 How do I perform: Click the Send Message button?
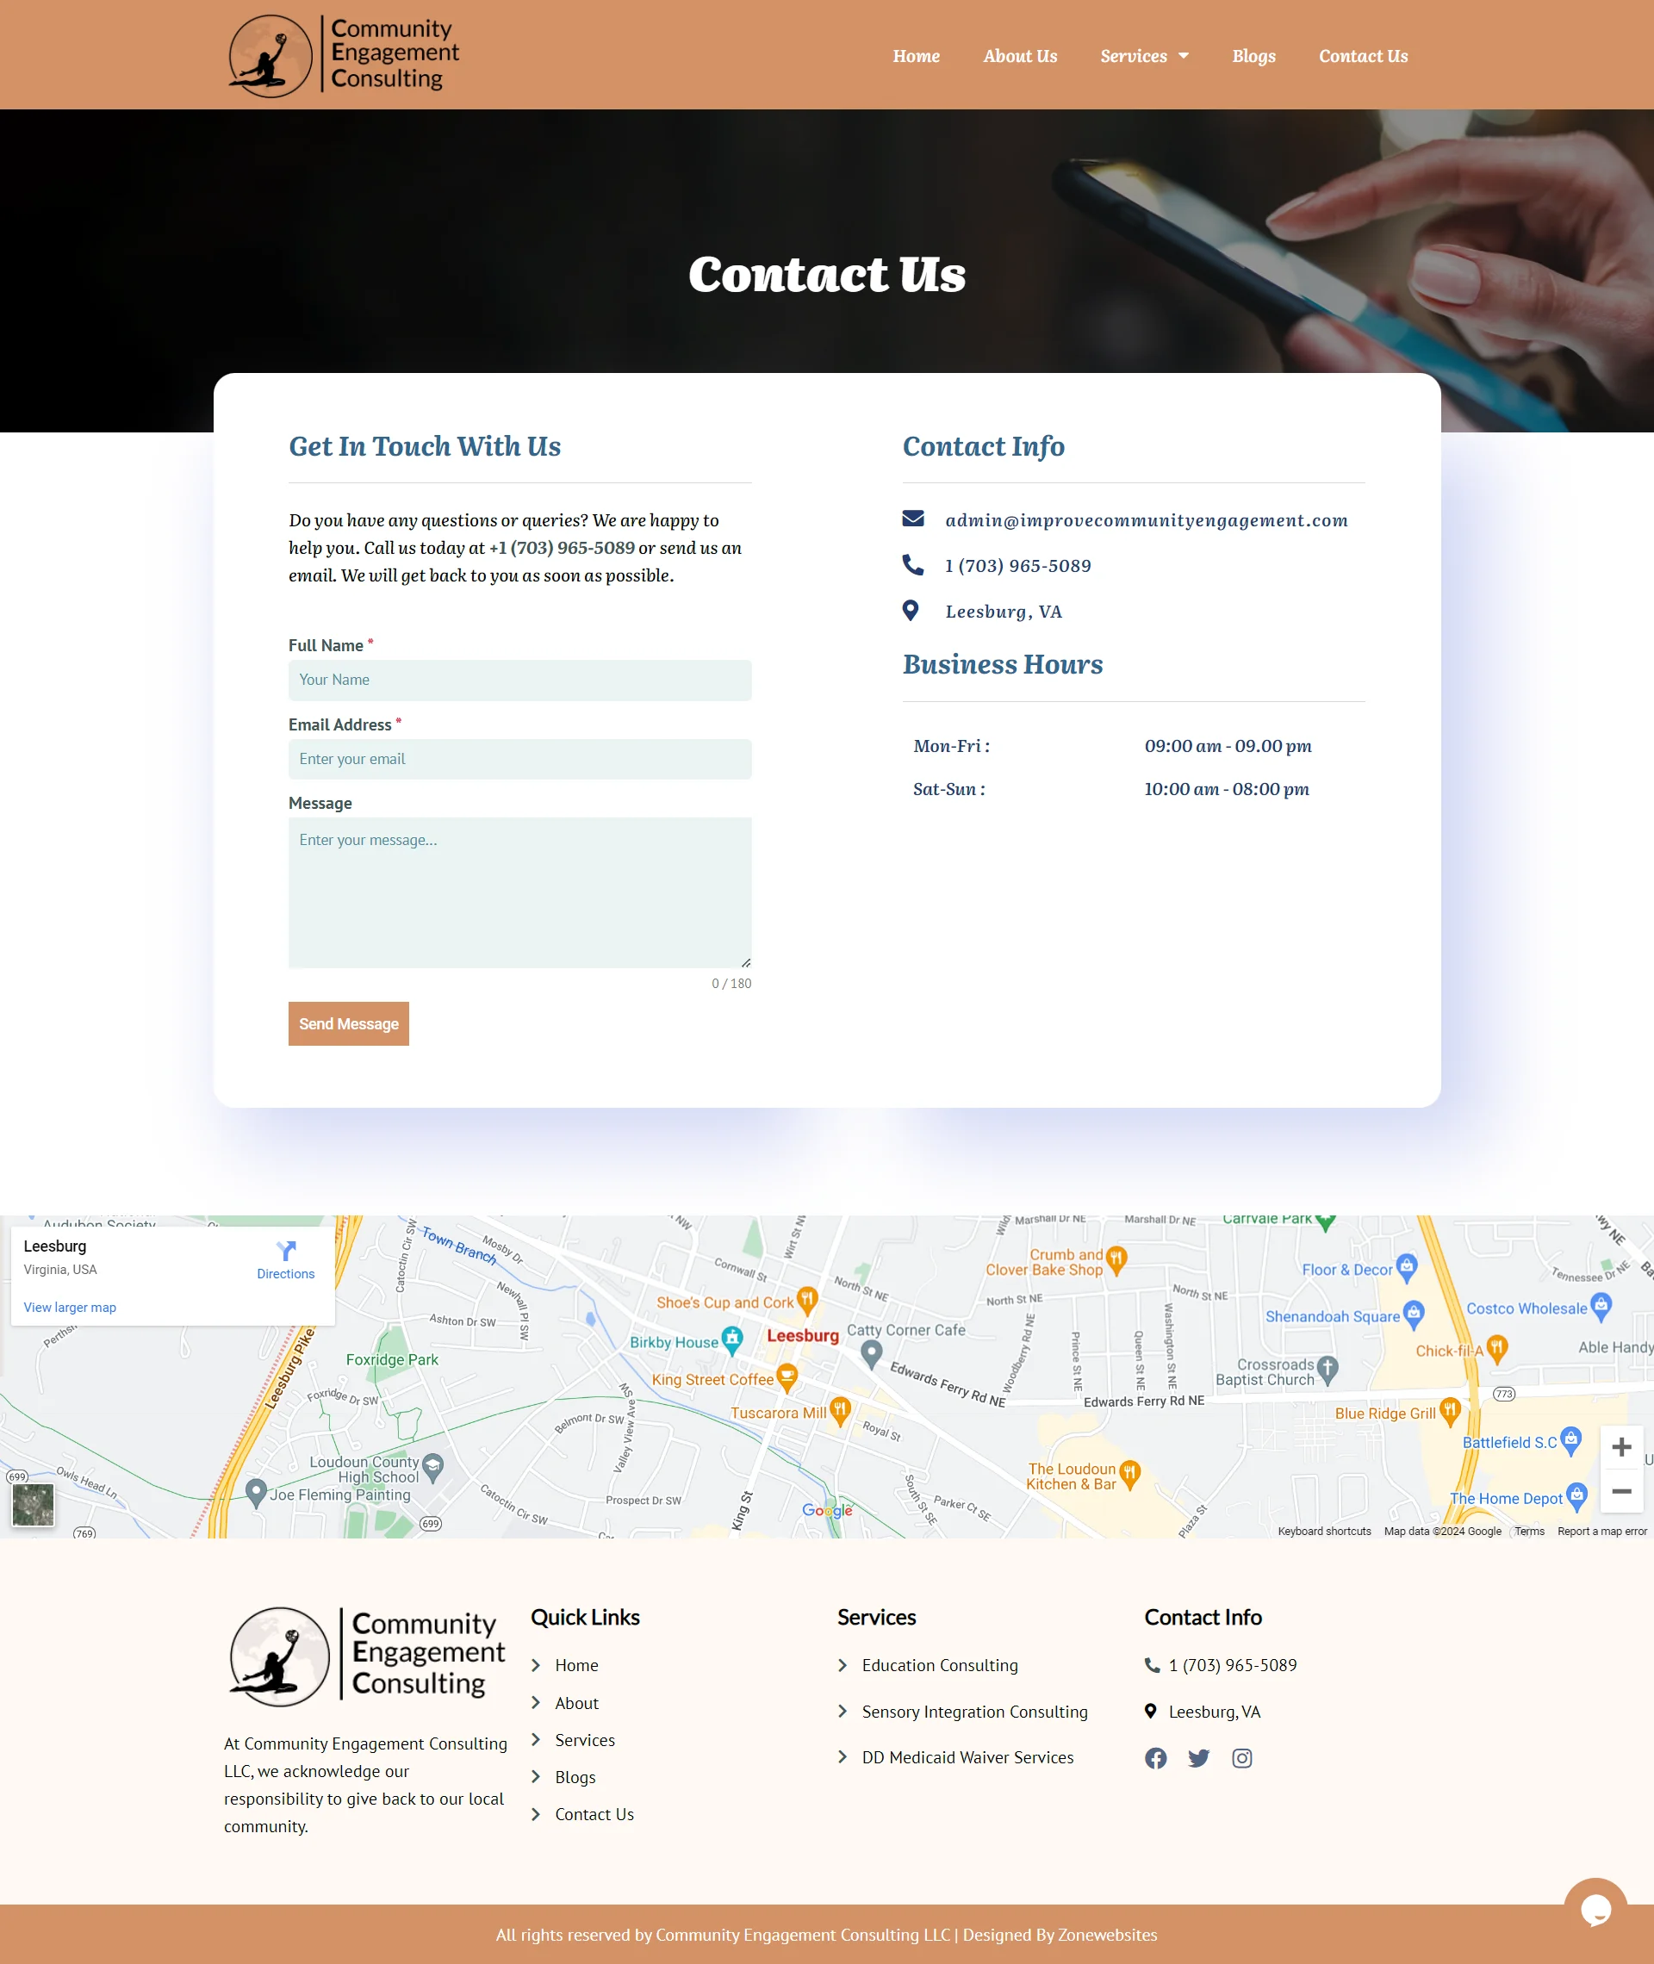(x=348, y=1024)
